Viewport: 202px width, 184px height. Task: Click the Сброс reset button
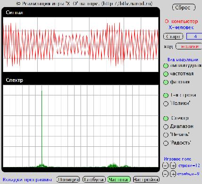click(x=184, y=8)
